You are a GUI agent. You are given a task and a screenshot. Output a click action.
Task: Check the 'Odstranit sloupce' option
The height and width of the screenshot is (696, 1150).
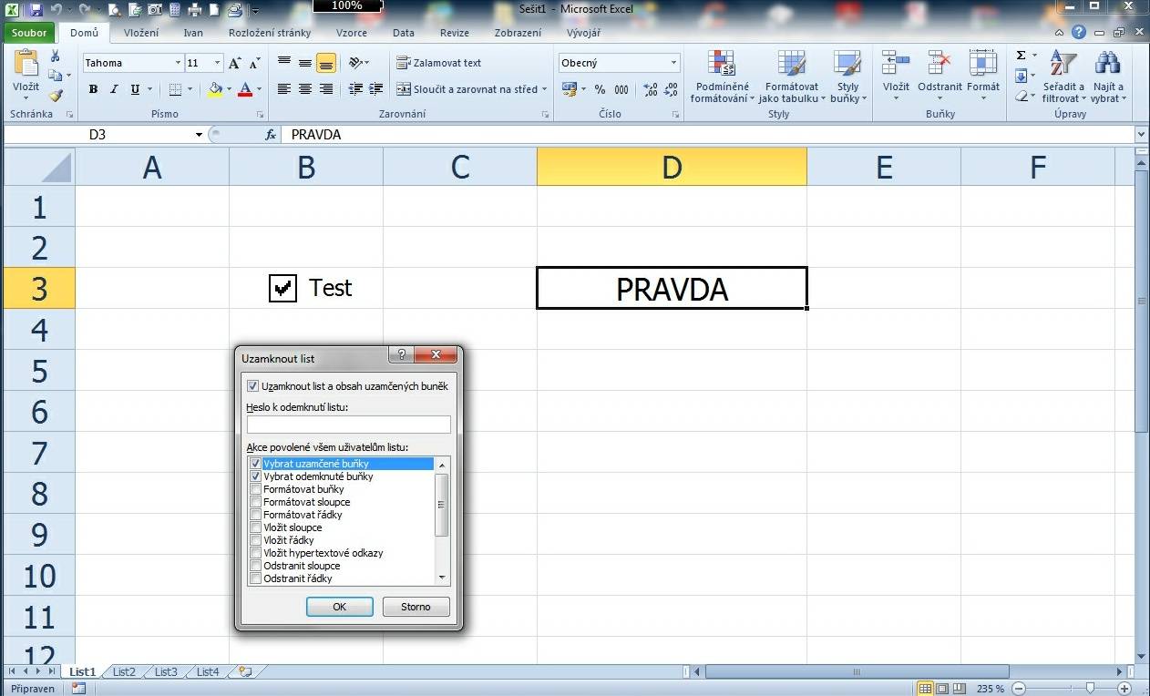[255, 566]
